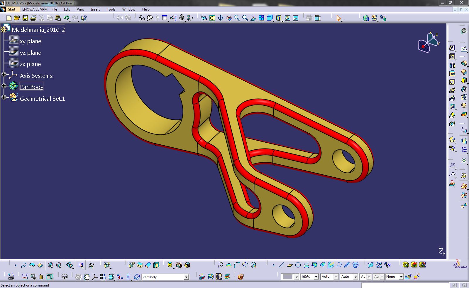Click the Zoom In magnifier icon
The width and height of the screenshot is (469, 288).
click(x=237, y=18)
